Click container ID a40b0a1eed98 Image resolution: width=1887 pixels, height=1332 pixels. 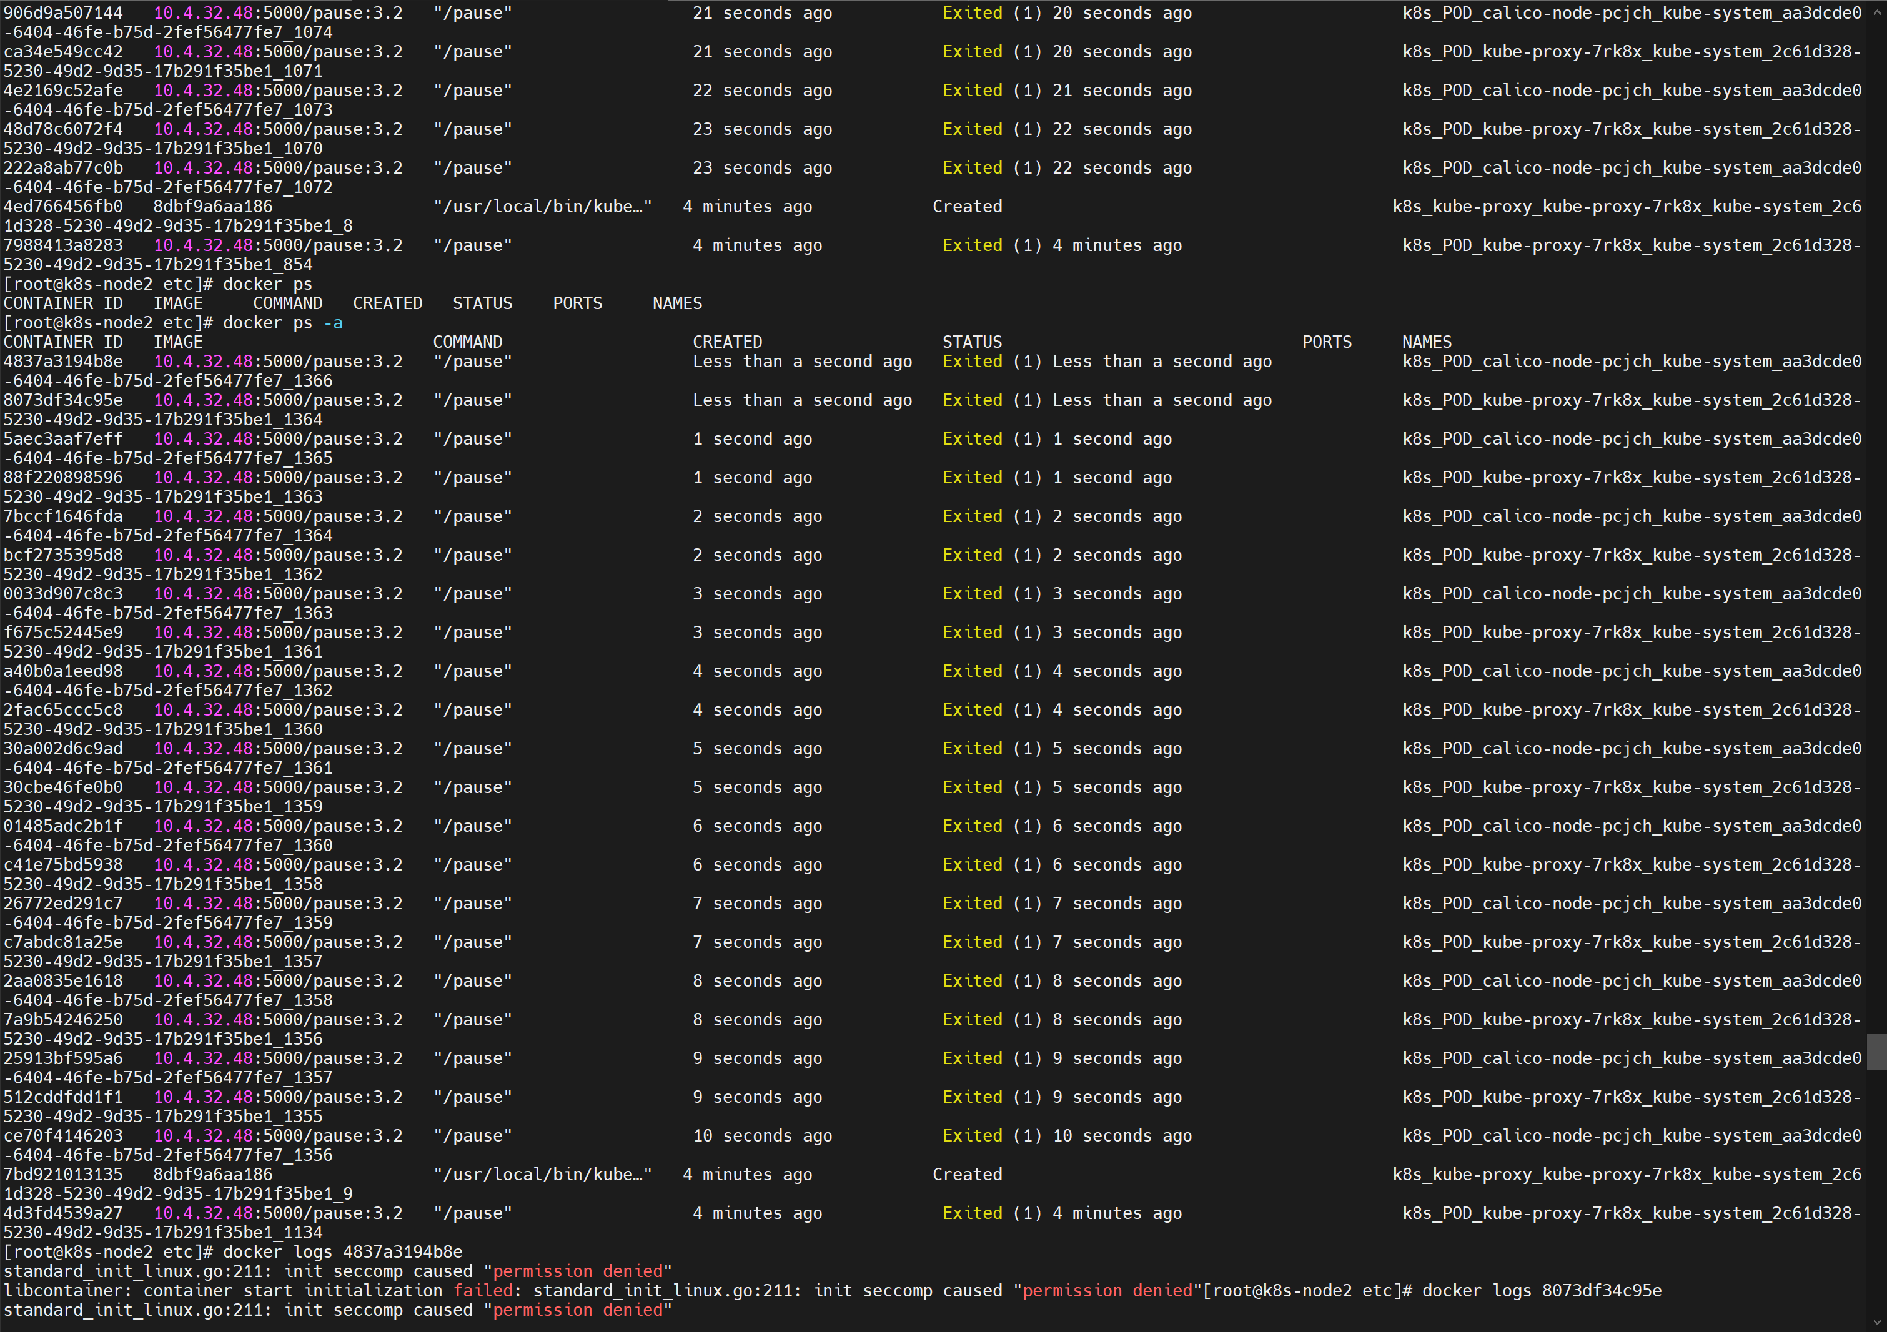pos(63,671)
